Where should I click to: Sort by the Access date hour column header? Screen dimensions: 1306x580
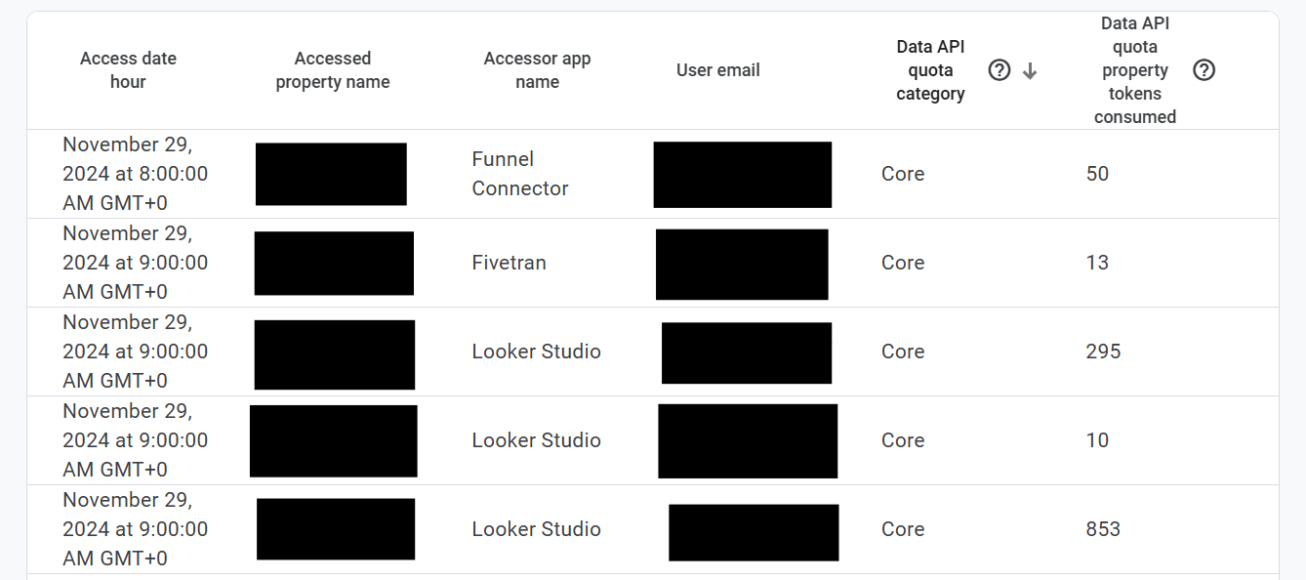click(128, 70)
